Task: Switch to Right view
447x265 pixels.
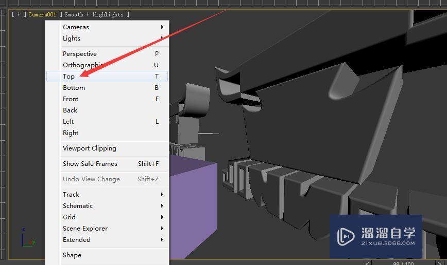Action: pos(107,133)
